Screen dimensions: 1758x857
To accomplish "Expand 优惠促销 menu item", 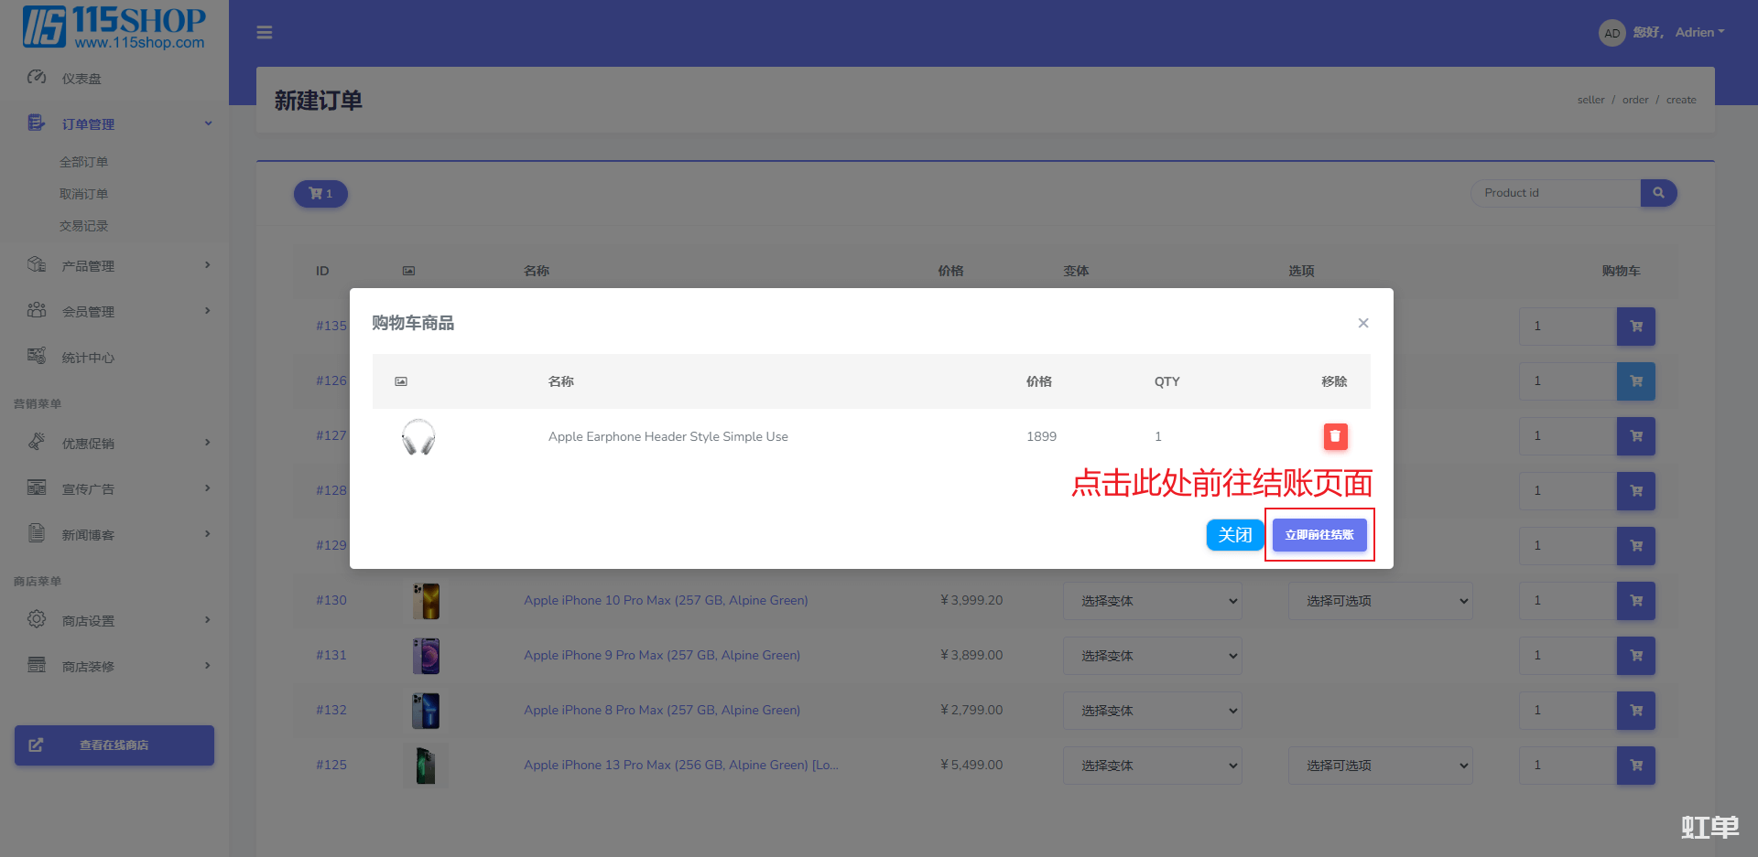I will [x=114, y=443].
